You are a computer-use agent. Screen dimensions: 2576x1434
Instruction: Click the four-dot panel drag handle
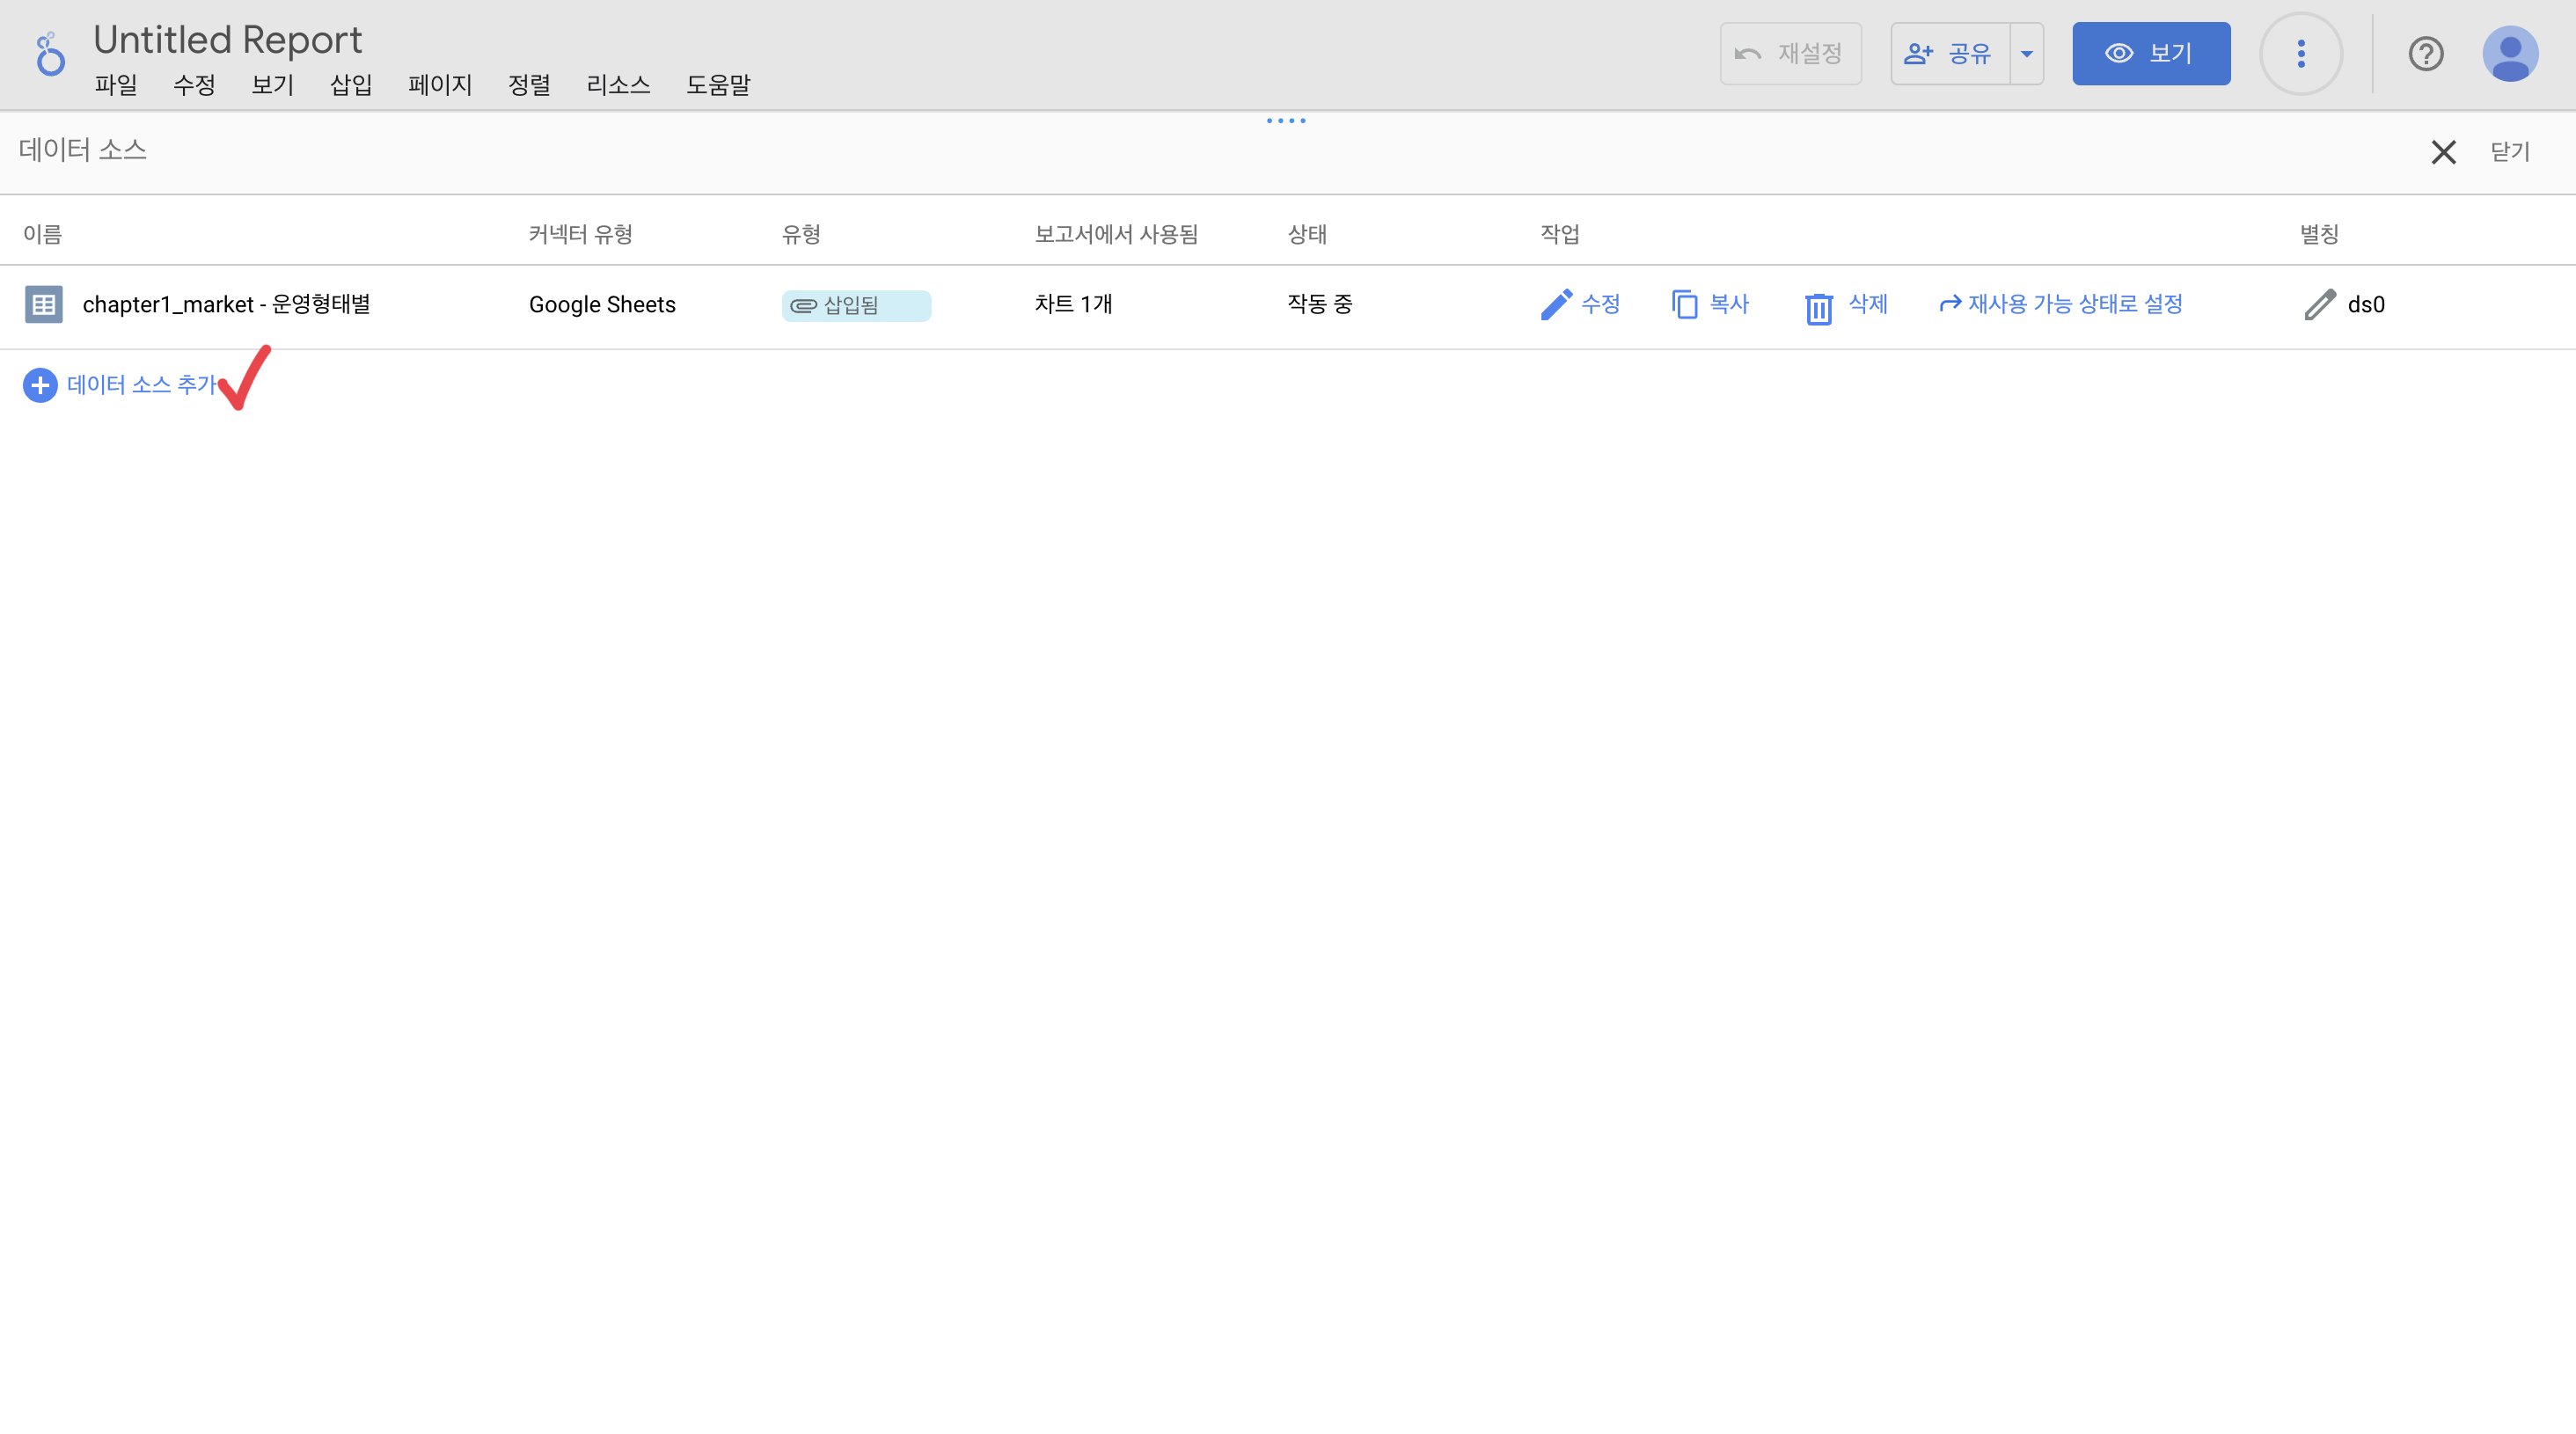tap(1286, 121)
